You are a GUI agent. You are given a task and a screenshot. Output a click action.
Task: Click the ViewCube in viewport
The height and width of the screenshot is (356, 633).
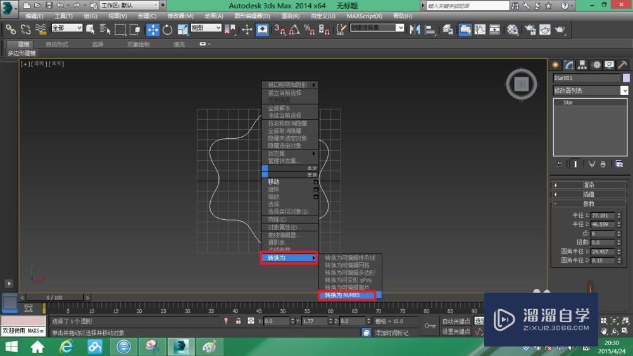tap(522, 84)
